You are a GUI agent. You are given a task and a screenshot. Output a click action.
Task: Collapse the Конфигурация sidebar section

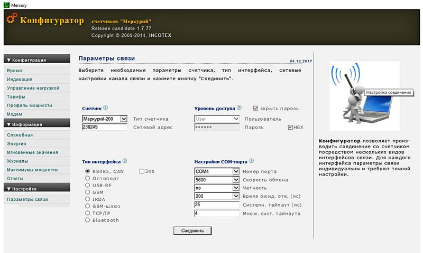(37, 59)
